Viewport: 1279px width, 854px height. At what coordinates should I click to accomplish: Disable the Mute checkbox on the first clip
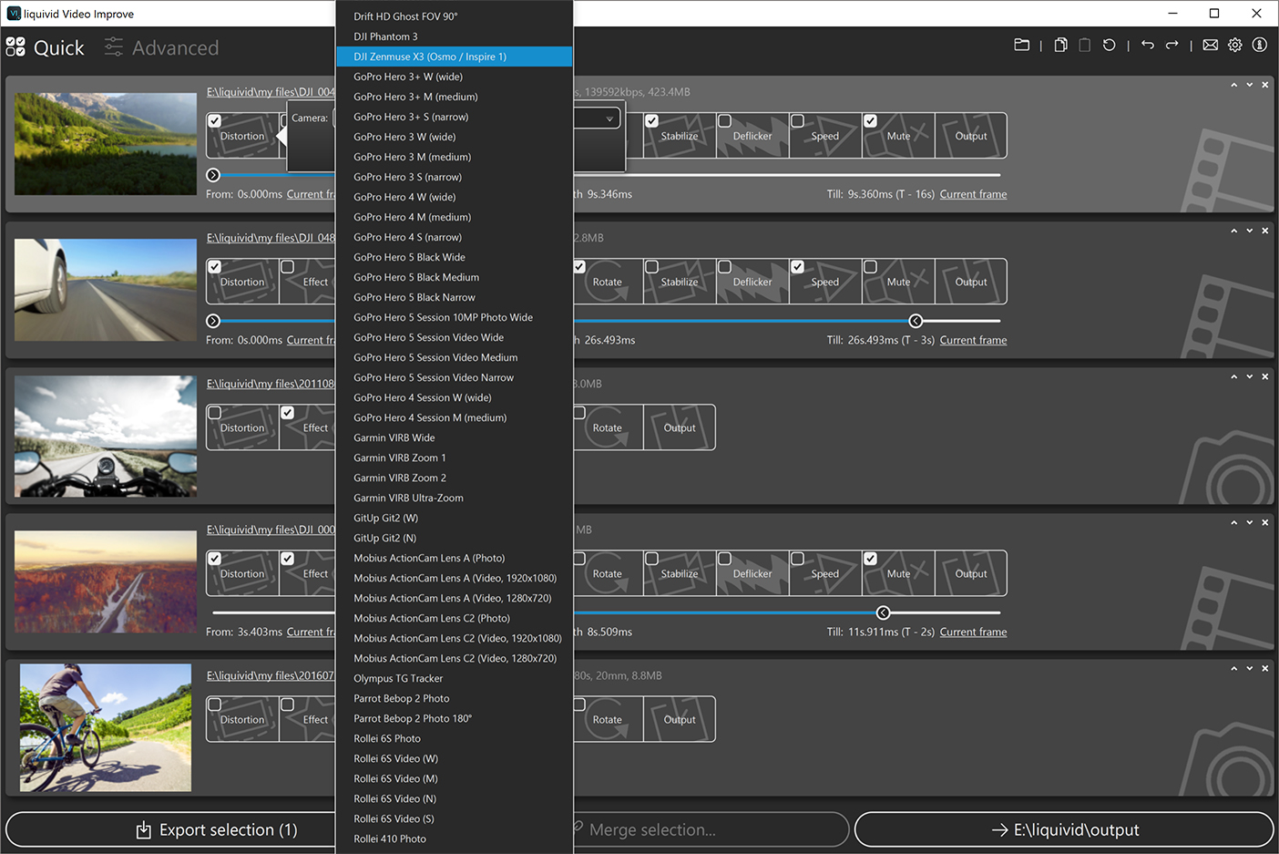coord(871,119)
